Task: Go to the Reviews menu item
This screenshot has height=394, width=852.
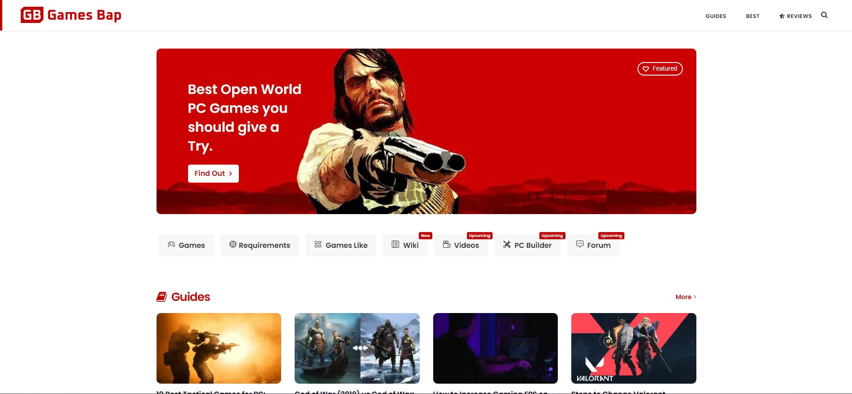Action: [x=795, y=16]
